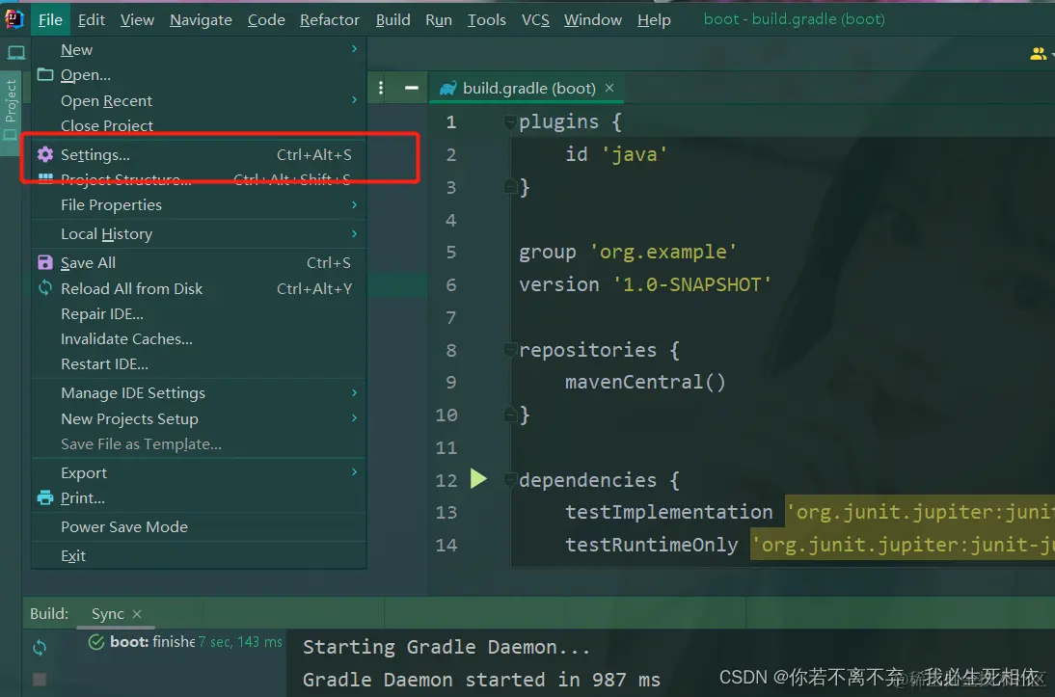
Task: Select the build.gradle (boot) editor tab
Action: pyautogui.click(x=527, y=88)
